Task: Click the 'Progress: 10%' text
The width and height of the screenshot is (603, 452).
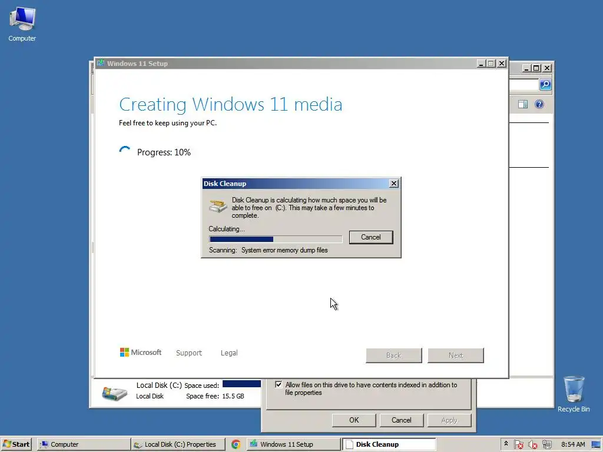Action: pyautogui.click(x=164, y=152)
